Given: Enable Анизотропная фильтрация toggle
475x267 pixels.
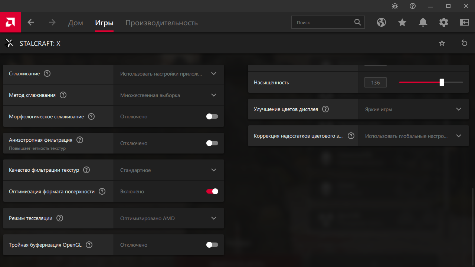Looking at the screenshot, I should [x=212, y=143].
